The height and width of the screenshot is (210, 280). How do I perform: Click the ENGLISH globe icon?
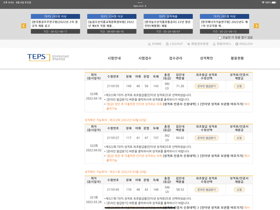coord(237,44)
